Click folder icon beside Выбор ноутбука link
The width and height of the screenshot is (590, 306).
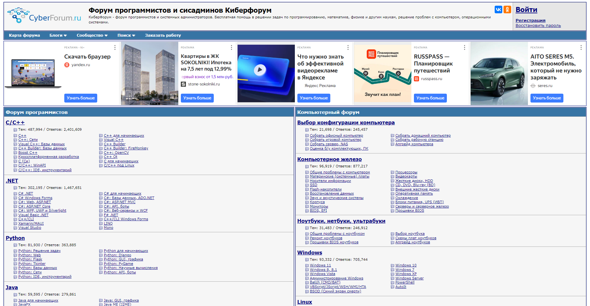392,234
